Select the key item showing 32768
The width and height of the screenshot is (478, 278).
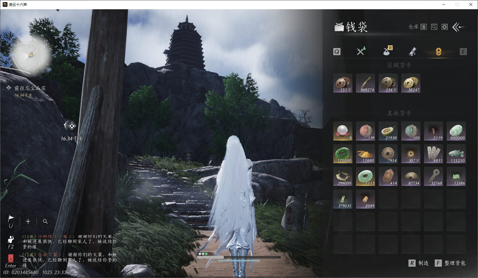434,176
